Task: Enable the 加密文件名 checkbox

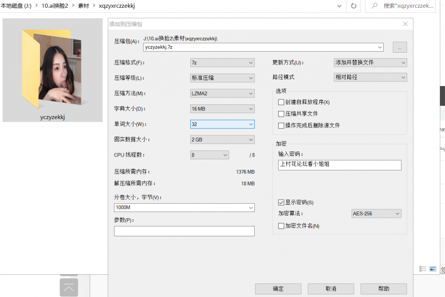Action: tap(281, 226)
